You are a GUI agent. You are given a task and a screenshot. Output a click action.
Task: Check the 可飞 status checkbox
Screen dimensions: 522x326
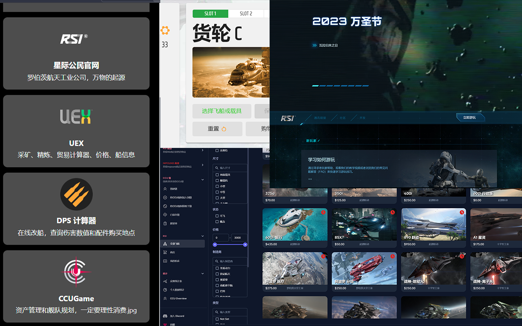tap(217, 216)
